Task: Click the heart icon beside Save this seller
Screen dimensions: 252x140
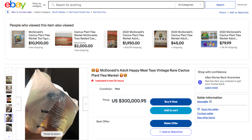Action: pos(199,109)
